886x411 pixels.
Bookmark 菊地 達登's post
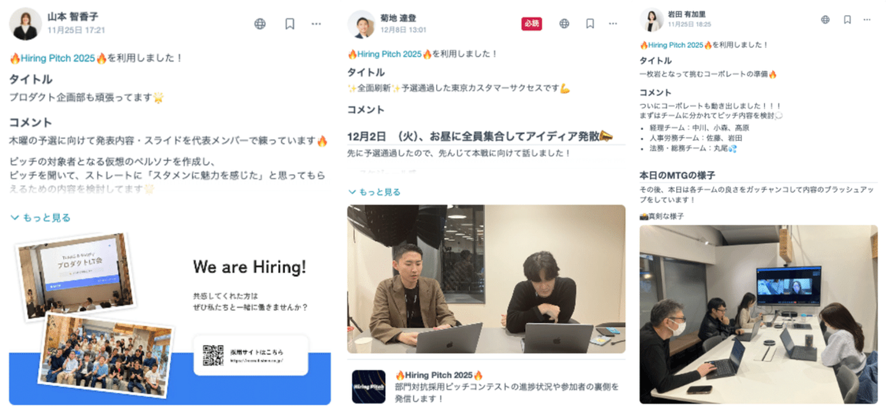589,24
